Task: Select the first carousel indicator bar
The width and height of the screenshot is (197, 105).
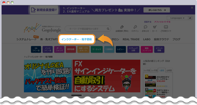Action: point(76,95)
